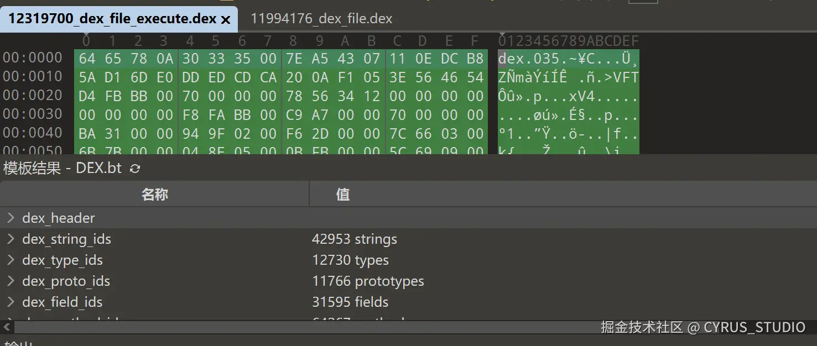817x346 pixels.
Task: Click the 模板结果 - DEX.bt panel title
Action: [63, 168]
